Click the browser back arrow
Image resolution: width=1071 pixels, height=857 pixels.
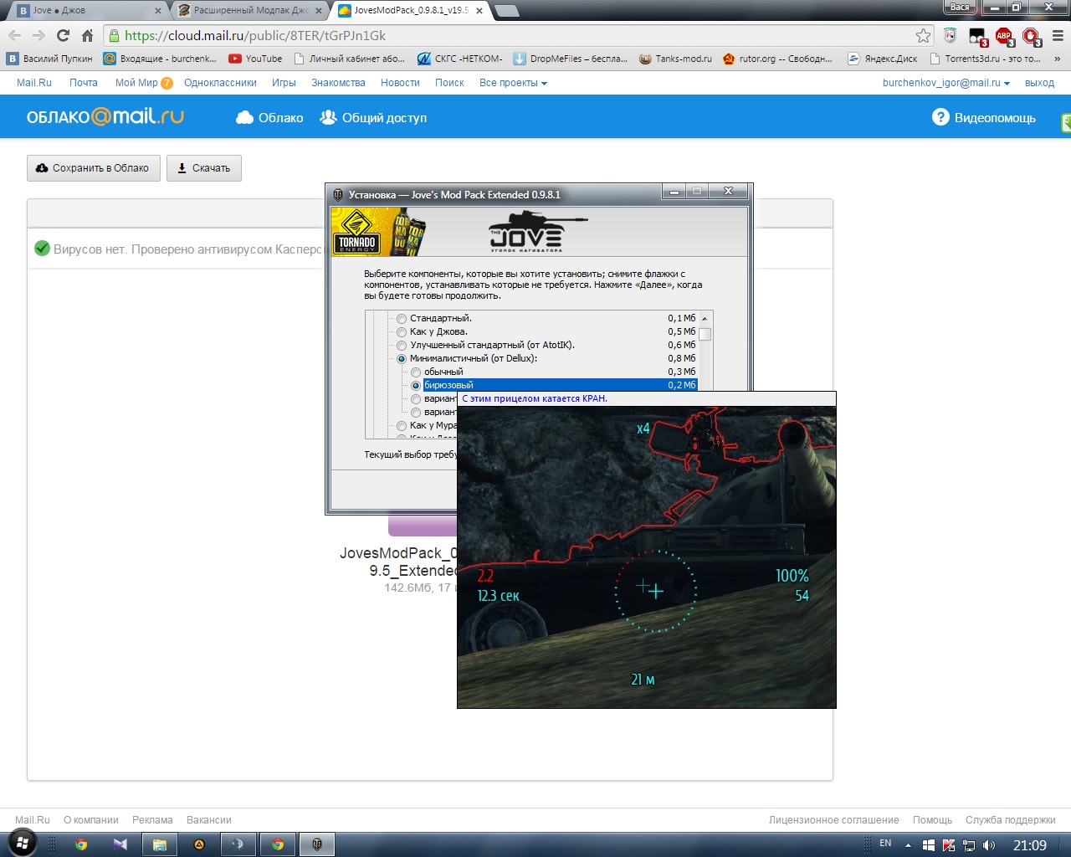point(14,35)
